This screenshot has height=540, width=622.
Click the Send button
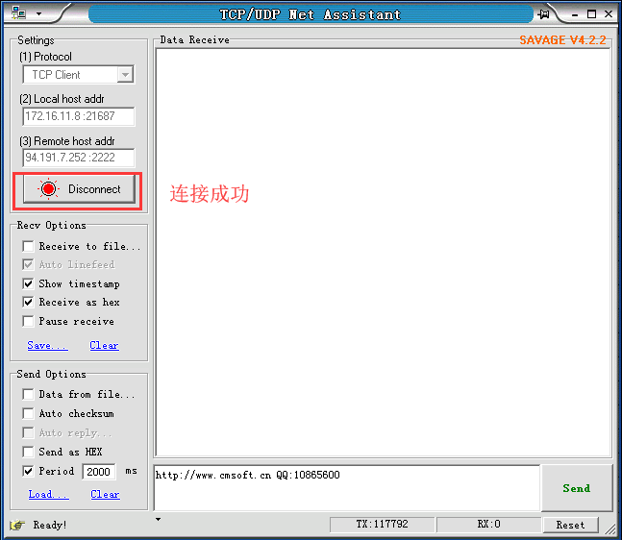(x=576, y=488)
